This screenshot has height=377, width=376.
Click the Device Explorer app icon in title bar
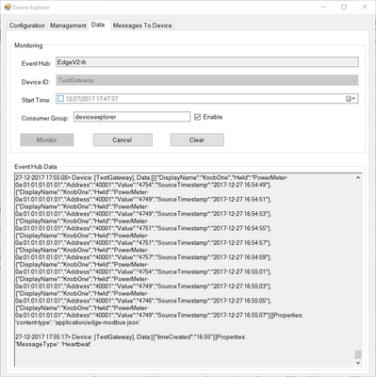(8, 7)
